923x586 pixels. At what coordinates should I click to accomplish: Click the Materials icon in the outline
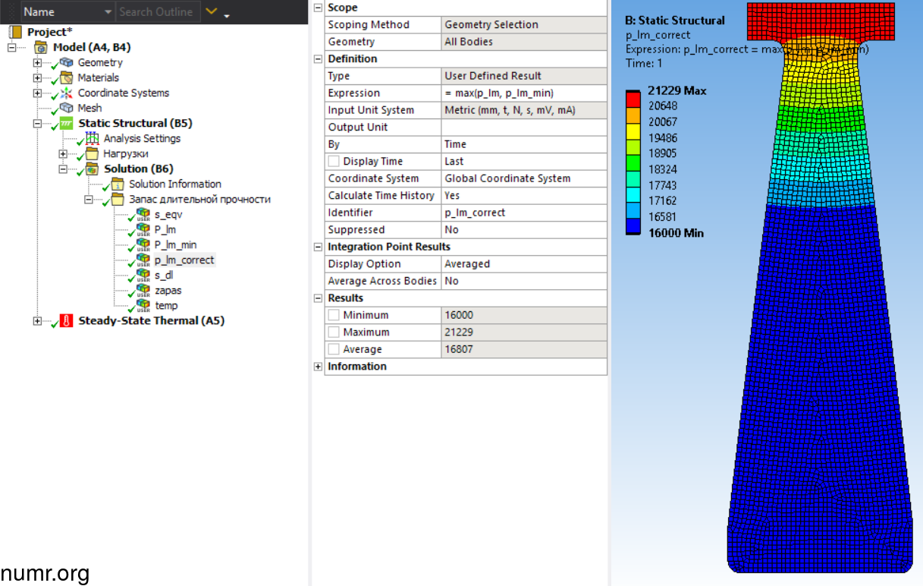click(x=67, y=78)
